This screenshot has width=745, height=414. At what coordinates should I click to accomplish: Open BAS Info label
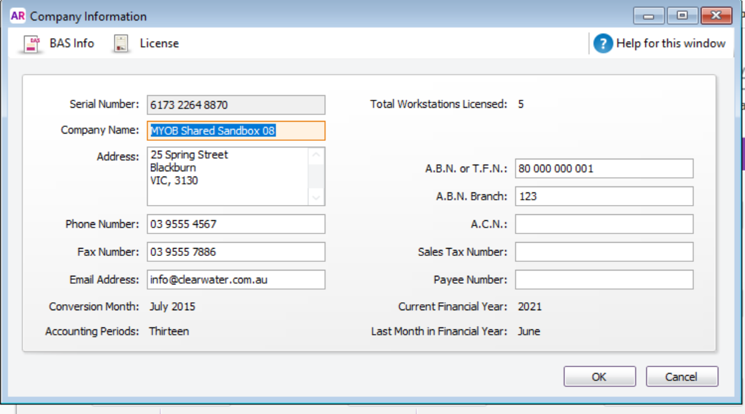point(71,43)
